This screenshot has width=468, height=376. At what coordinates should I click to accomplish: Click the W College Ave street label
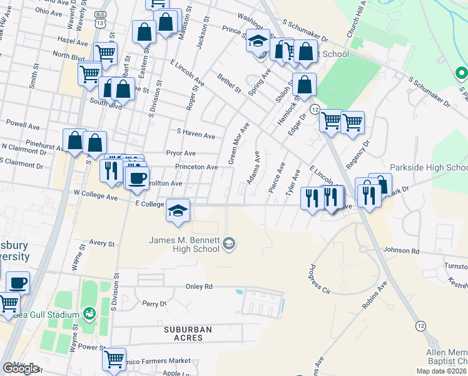[96, 195]
